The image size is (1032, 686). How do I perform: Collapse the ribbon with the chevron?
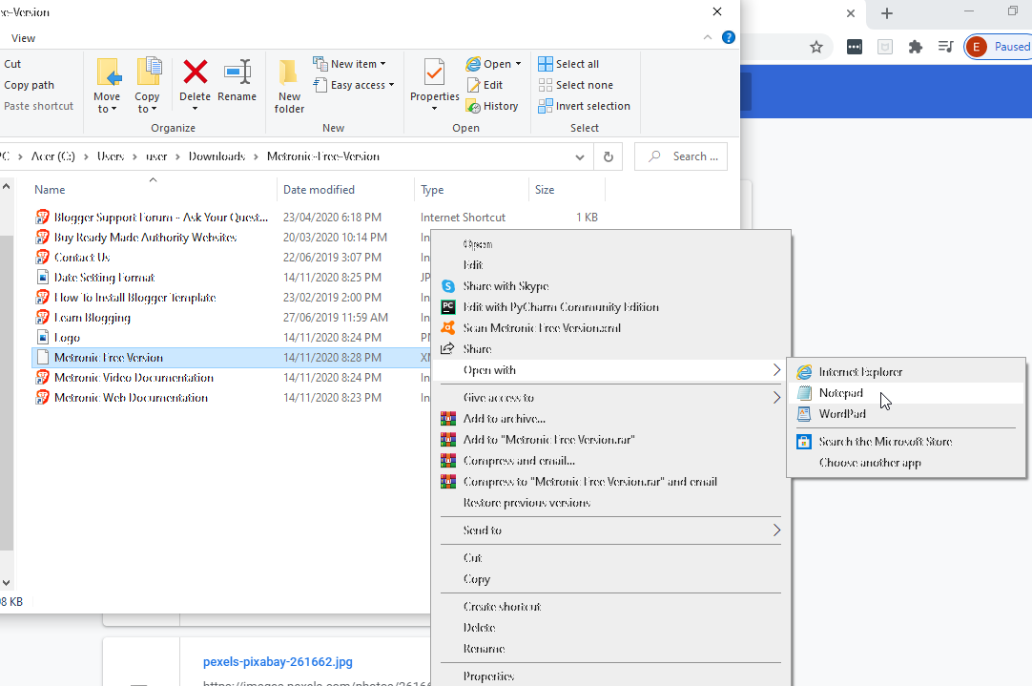708,37
